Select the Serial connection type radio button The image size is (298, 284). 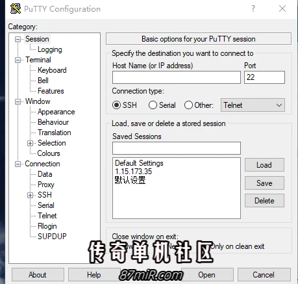click(x=153, y=105)
